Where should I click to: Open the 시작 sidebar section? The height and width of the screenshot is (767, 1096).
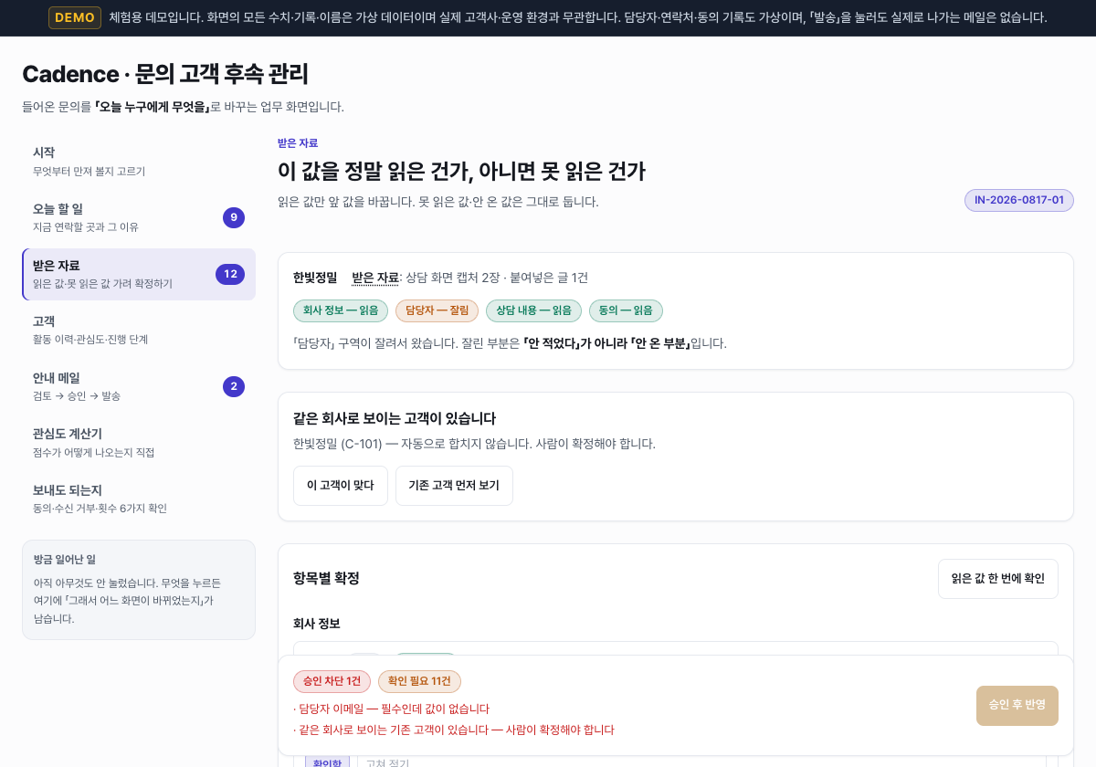click(139, 161)
